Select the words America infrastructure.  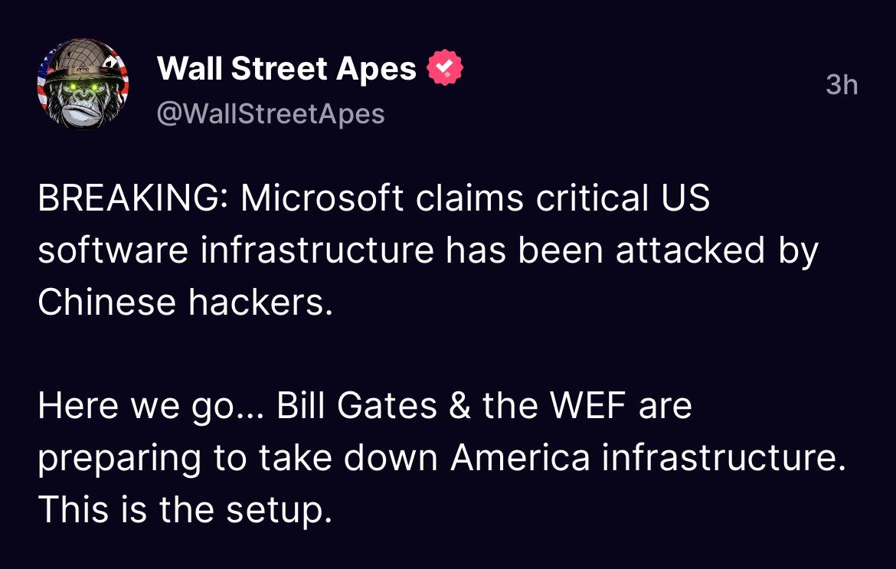click(x=647, y=458)
